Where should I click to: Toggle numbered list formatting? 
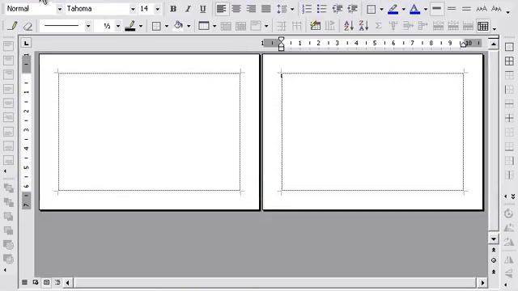(307, 9)
